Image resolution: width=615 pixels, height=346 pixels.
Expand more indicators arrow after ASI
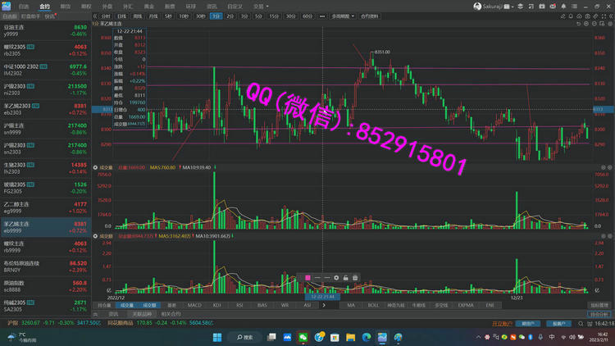point(324,305)
